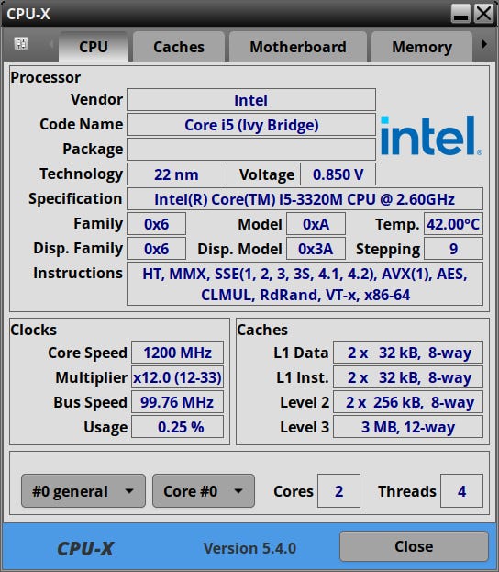499x572 pixels.
Task: Expand the Core #0 selector
Action: click(x=204, y=491)
